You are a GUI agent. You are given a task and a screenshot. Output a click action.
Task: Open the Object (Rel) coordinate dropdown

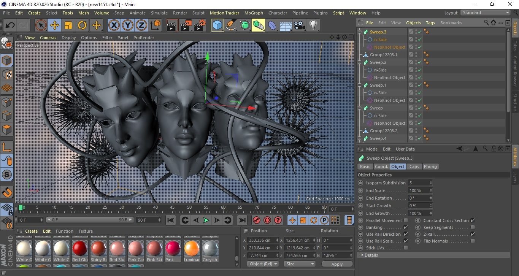click(263, 264)
